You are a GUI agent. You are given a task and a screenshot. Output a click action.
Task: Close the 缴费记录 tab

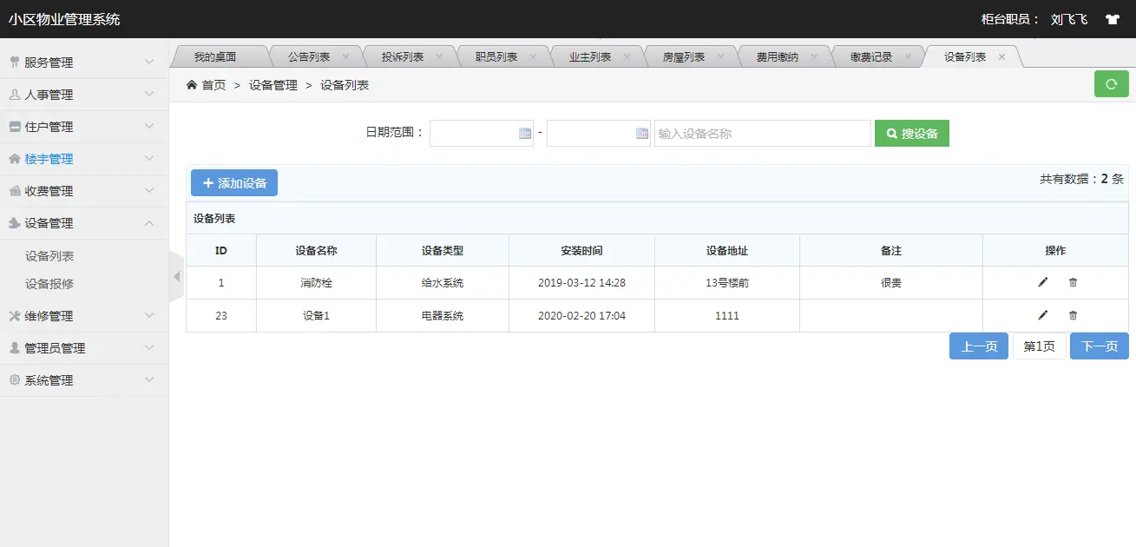tap(908, 56)
